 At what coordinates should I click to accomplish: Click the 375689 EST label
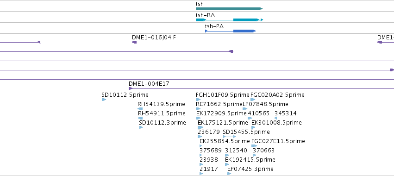point(211,151)
